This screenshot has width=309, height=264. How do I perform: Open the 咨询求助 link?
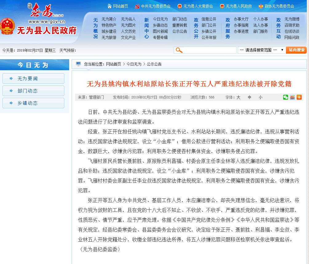click(x=292, y=25)
